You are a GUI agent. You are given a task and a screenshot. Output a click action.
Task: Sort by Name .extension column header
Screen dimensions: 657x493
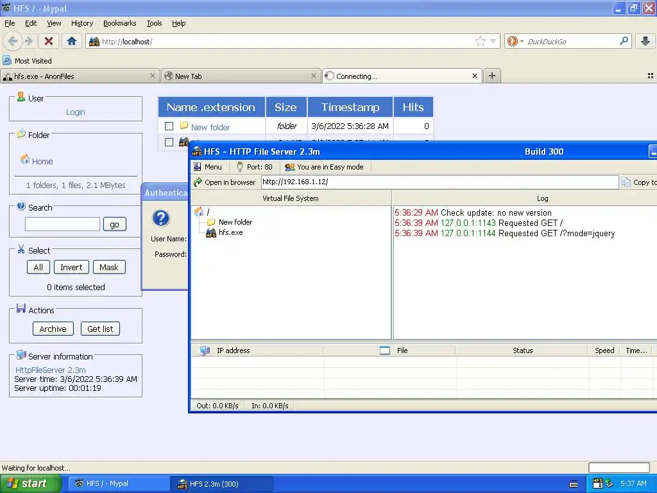coord(211,107)
